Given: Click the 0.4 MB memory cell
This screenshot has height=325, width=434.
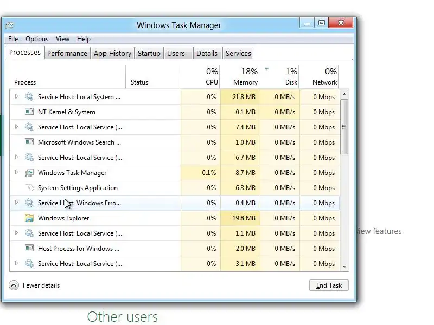Looking at the screenshot, I should 240,203.
